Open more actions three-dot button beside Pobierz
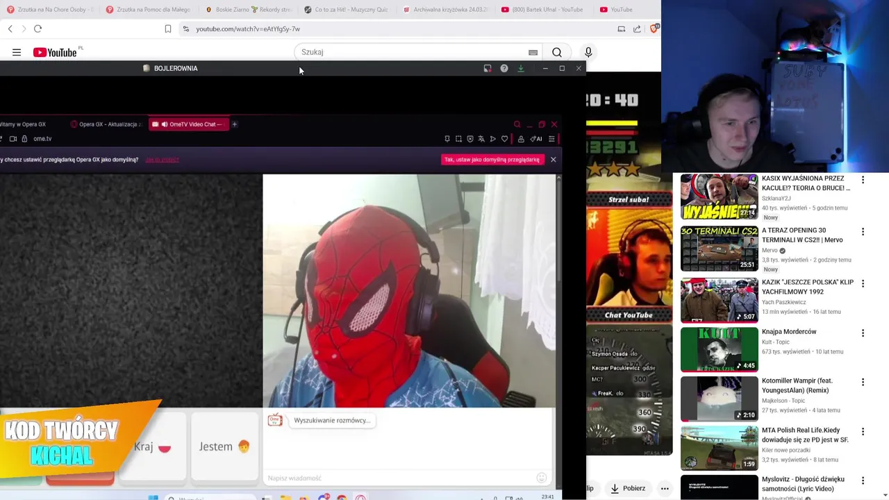This screenshot has height=500, width=889. [665, 488]
